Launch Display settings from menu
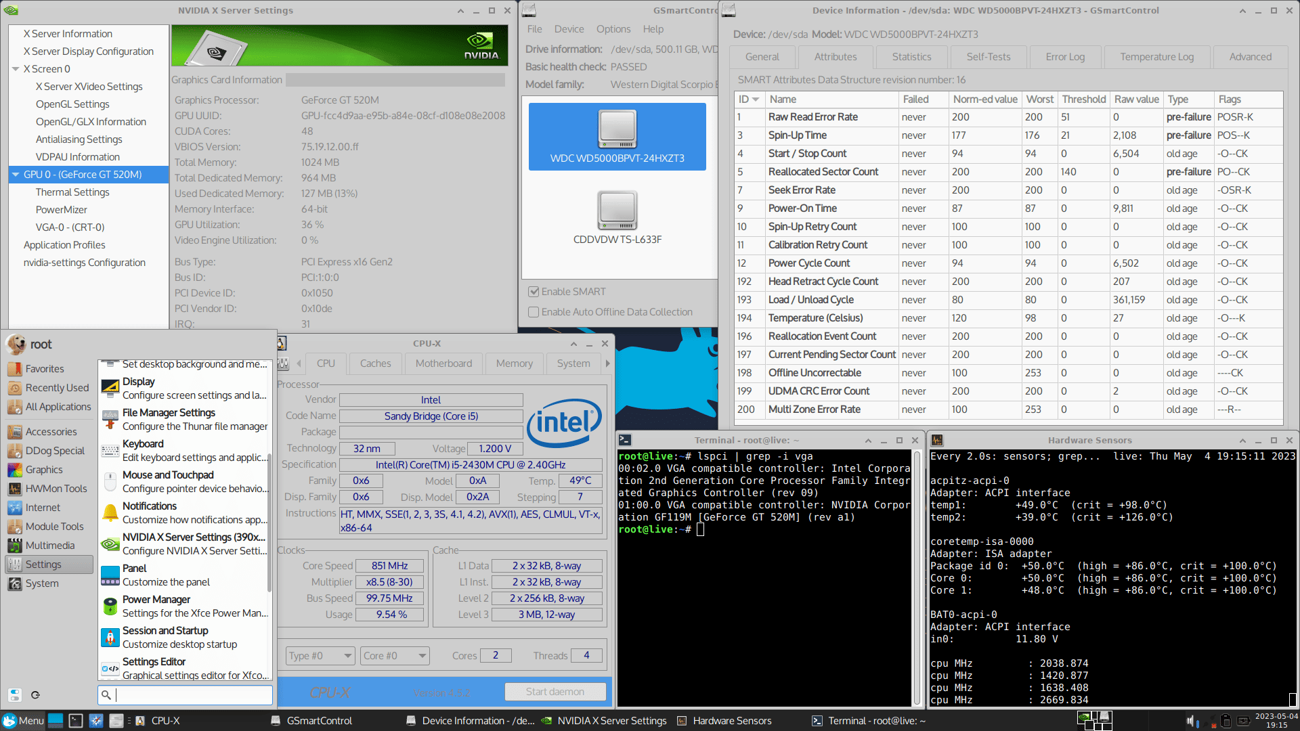 tap(184, 389)
